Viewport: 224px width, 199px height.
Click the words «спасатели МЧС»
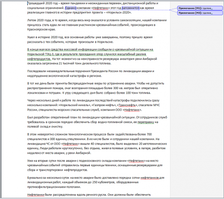click(x=149, y=105)
